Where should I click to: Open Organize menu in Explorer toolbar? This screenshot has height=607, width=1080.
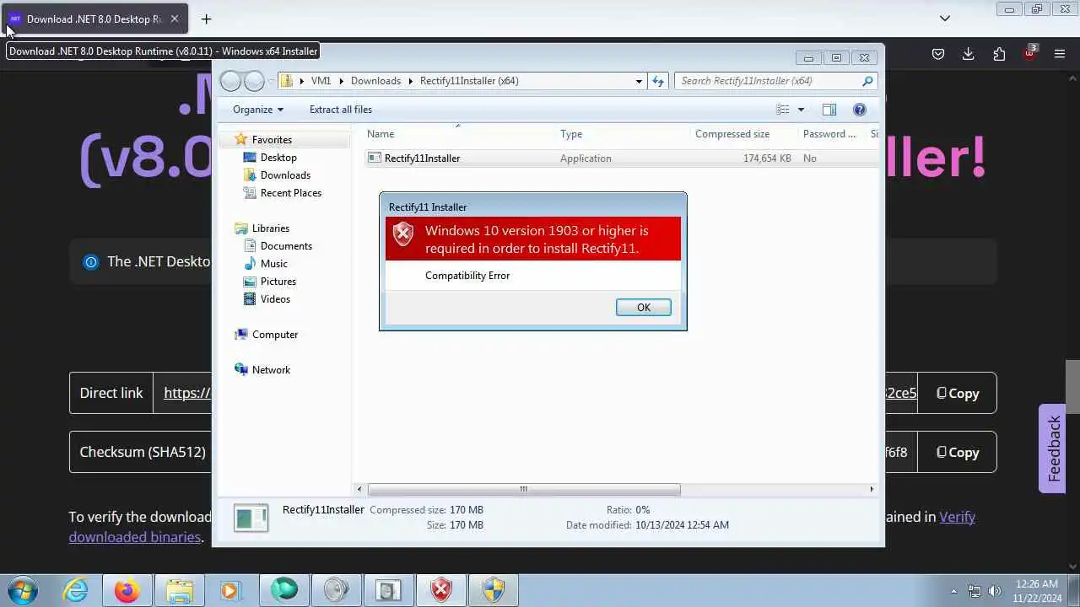coord(258,110)
